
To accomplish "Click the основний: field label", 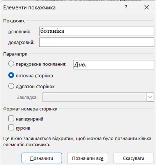I will 19,32.
